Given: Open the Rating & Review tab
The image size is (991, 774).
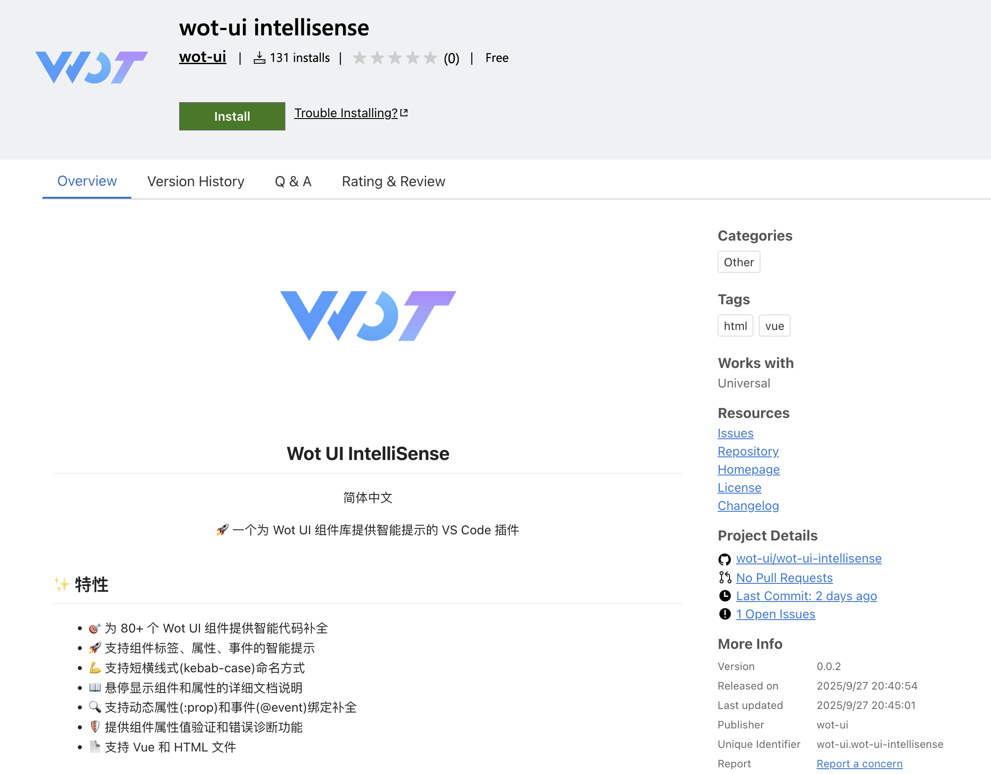Looking at the screenshot, I should pos(393,181).
